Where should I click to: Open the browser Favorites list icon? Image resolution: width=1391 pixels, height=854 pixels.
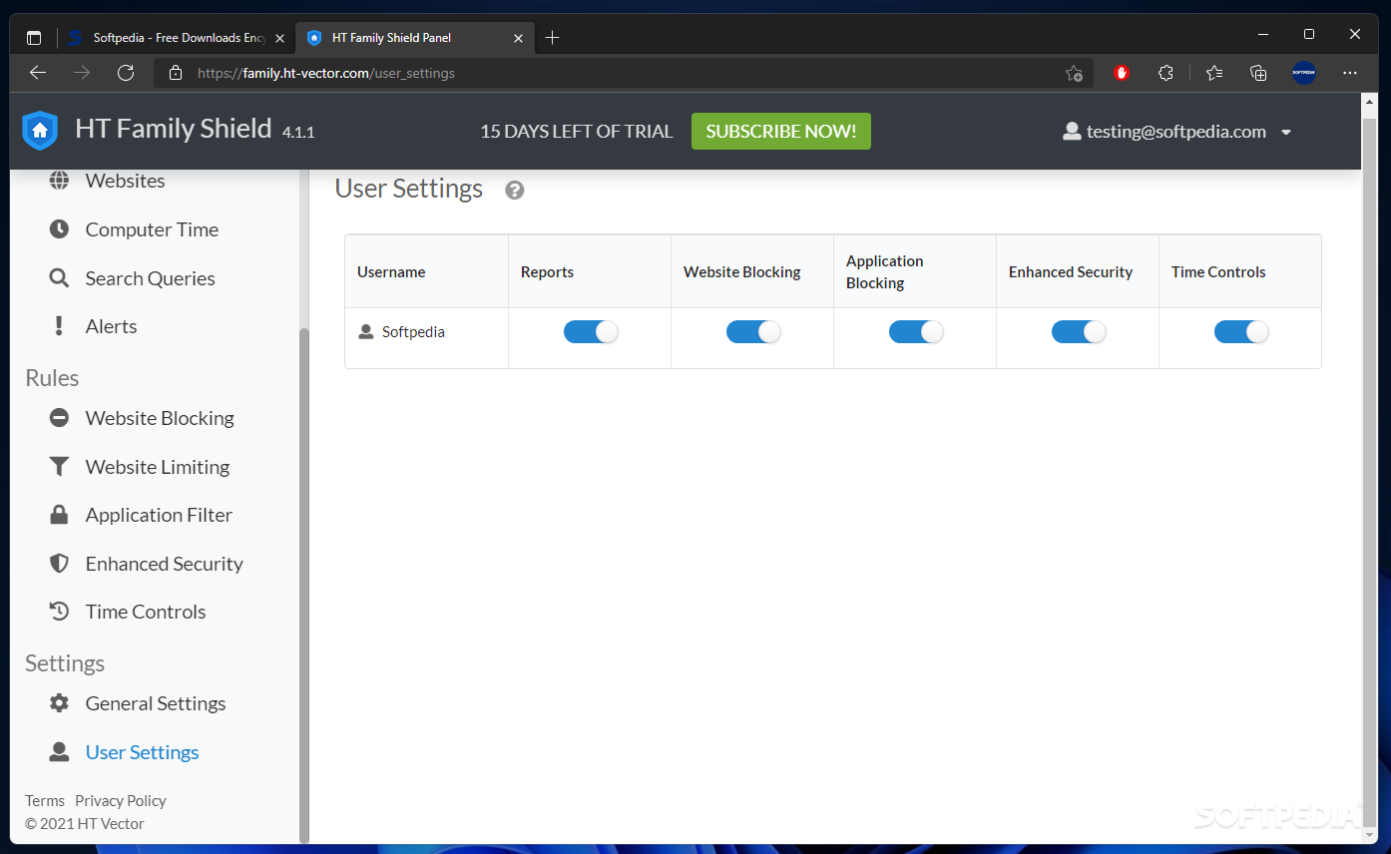pos(1214,73)
